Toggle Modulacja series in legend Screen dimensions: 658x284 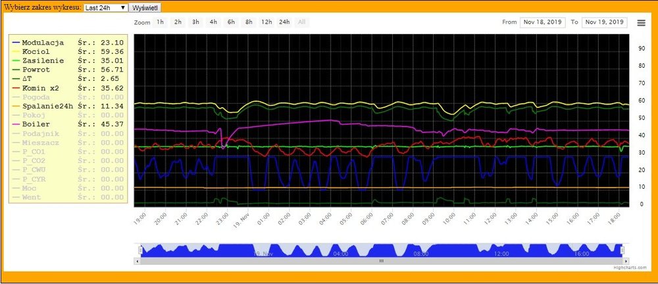pos(42,42)
